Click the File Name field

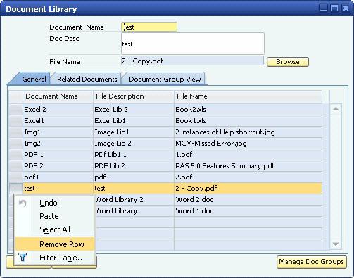pyautogui.click(x=193, y=61)
